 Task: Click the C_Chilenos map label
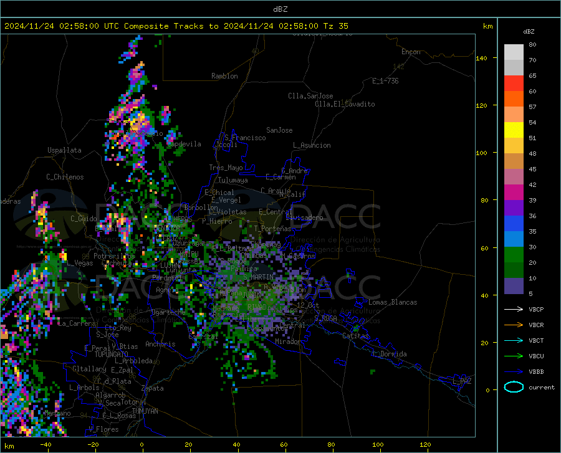(65, 177)
